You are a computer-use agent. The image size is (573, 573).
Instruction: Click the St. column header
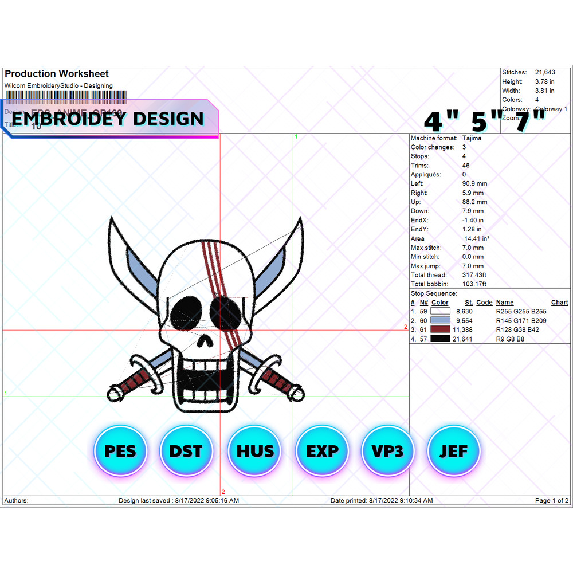pyautogui.click(x=468, y=302)
